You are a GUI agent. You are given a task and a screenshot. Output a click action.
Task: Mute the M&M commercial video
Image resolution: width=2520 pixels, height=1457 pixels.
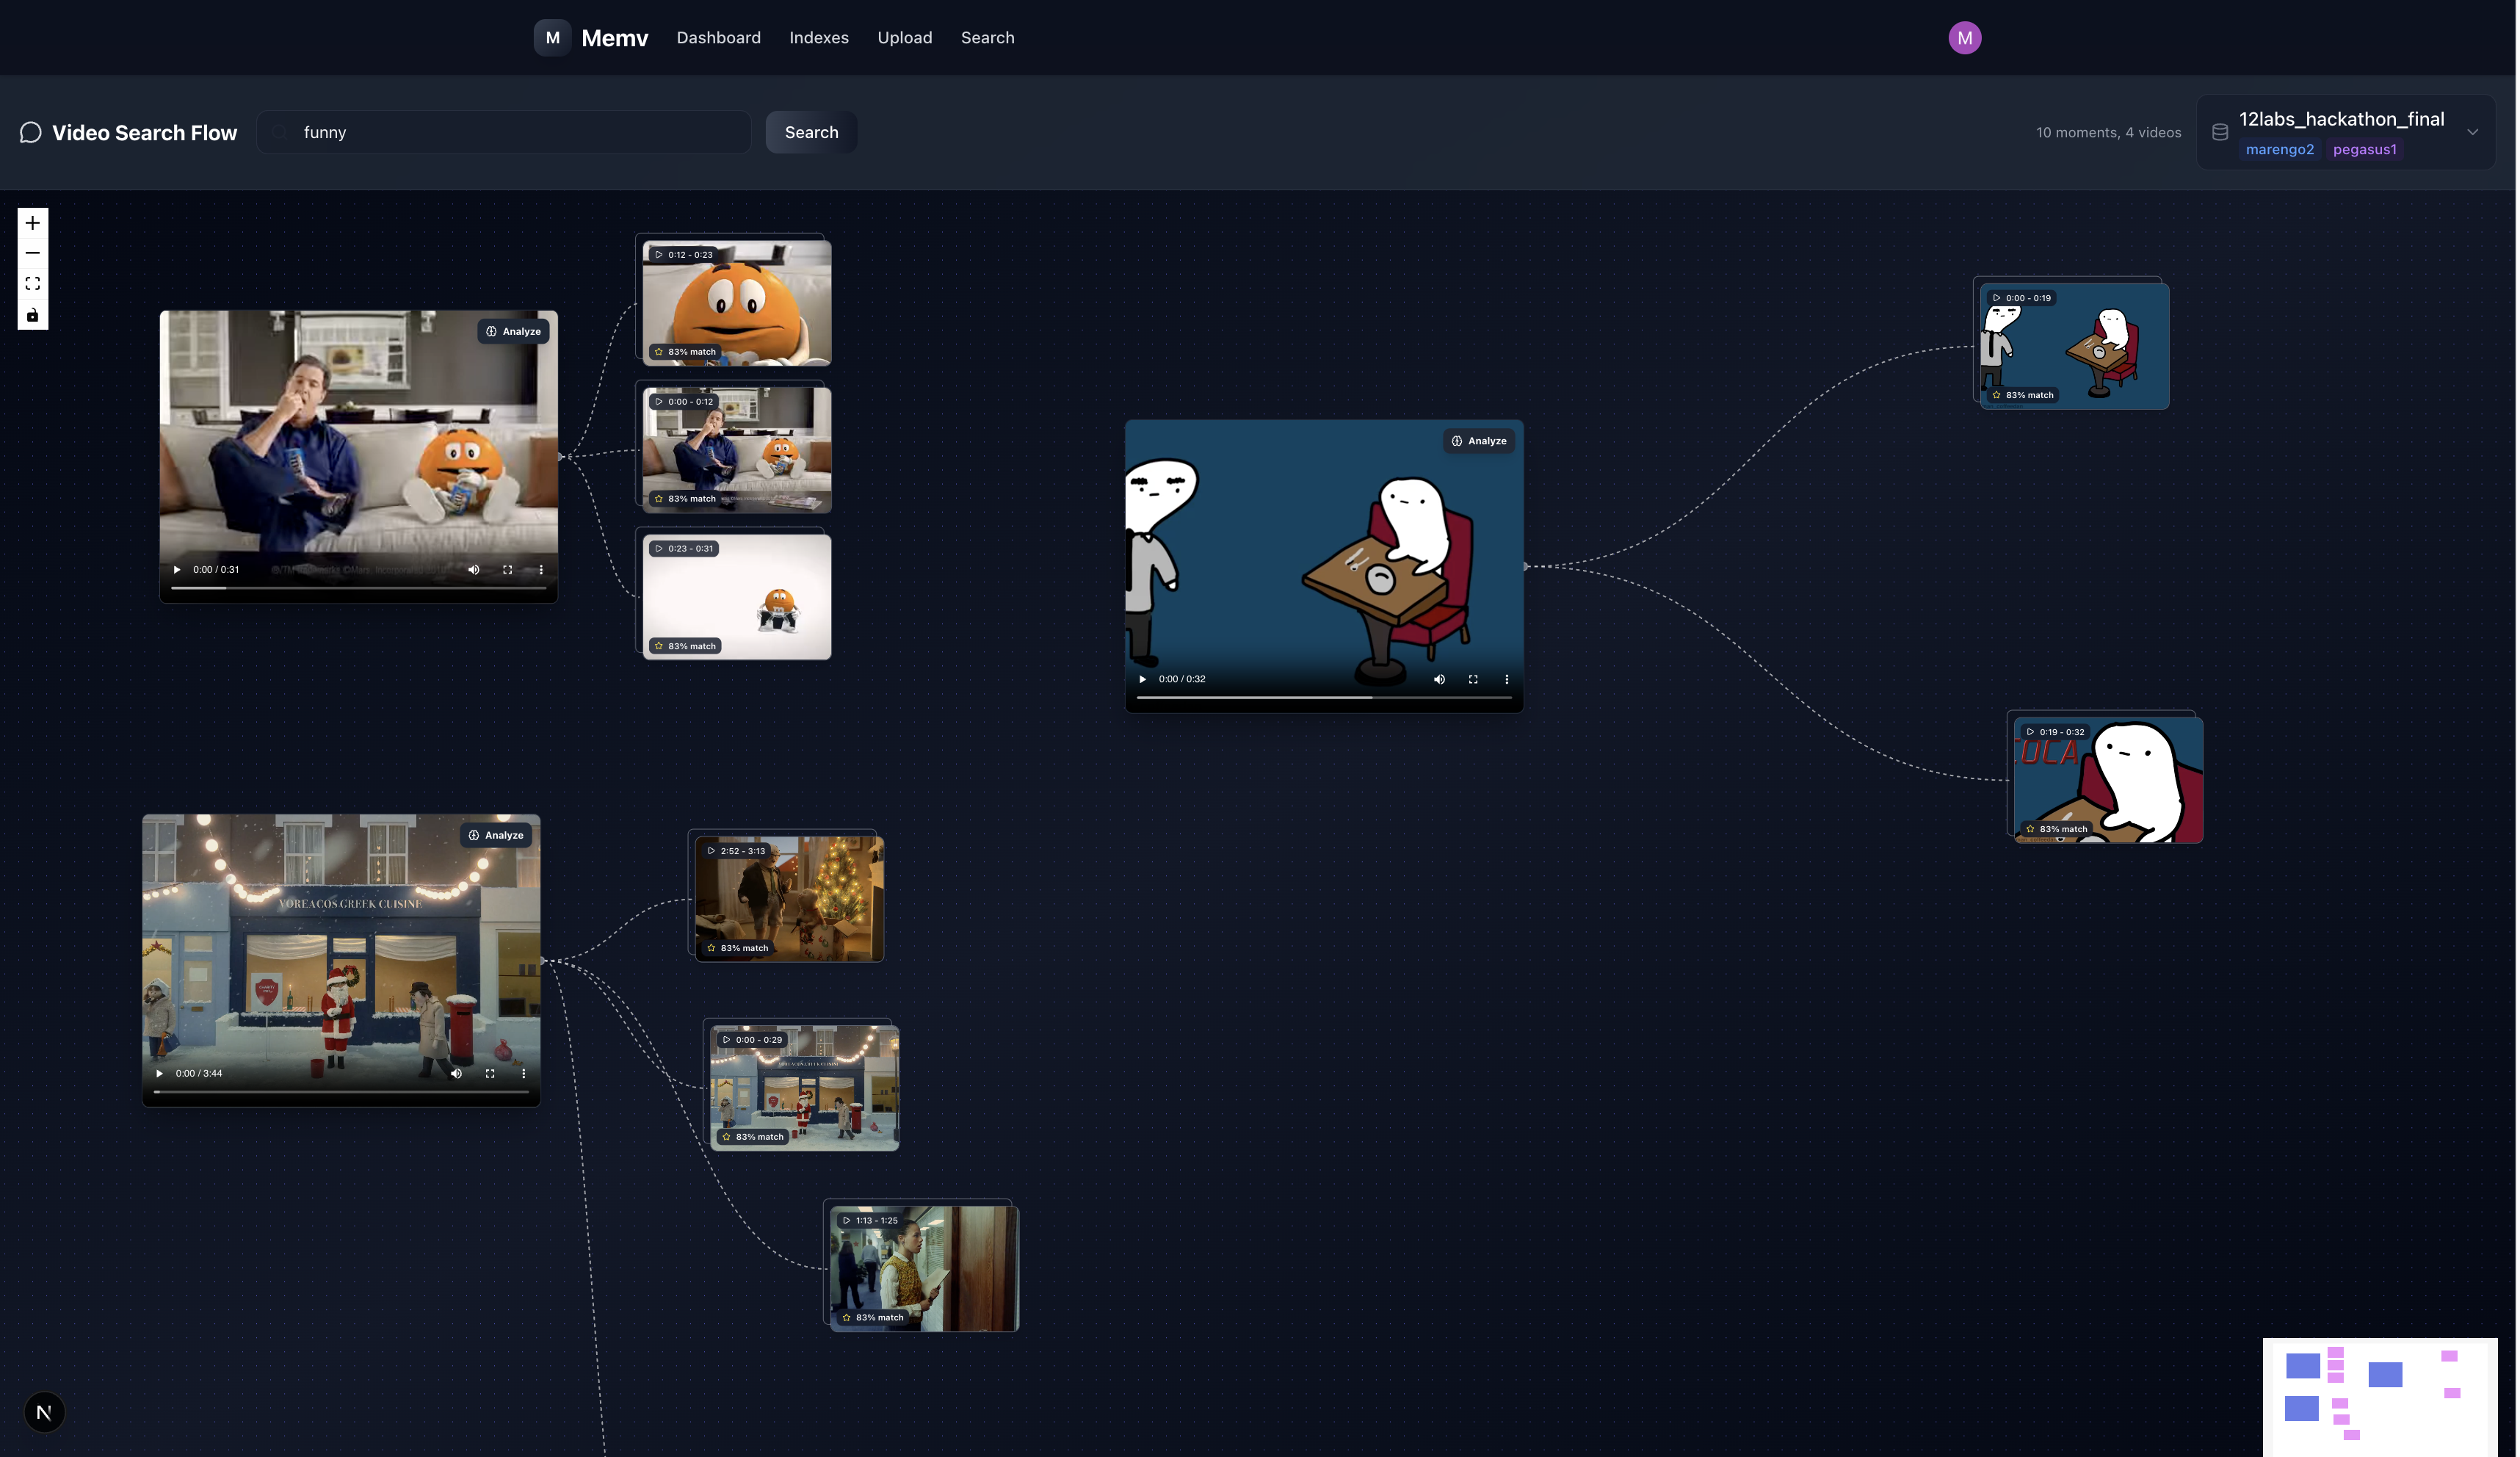pos(474,570)
